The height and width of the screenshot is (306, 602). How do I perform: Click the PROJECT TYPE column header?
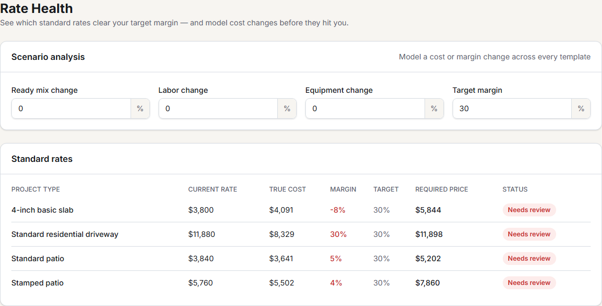coord(36,189)
